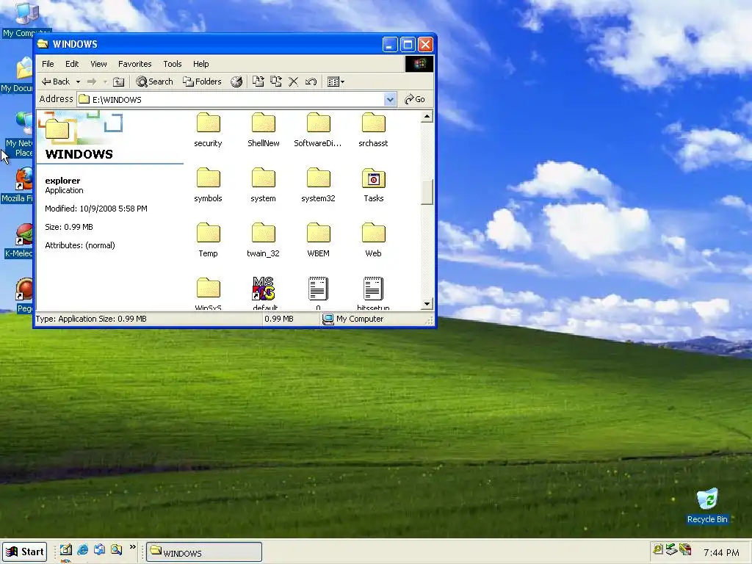The image size is (752, 564).
Task: Open the Favorites menu
Action: [x=135, y=64]
